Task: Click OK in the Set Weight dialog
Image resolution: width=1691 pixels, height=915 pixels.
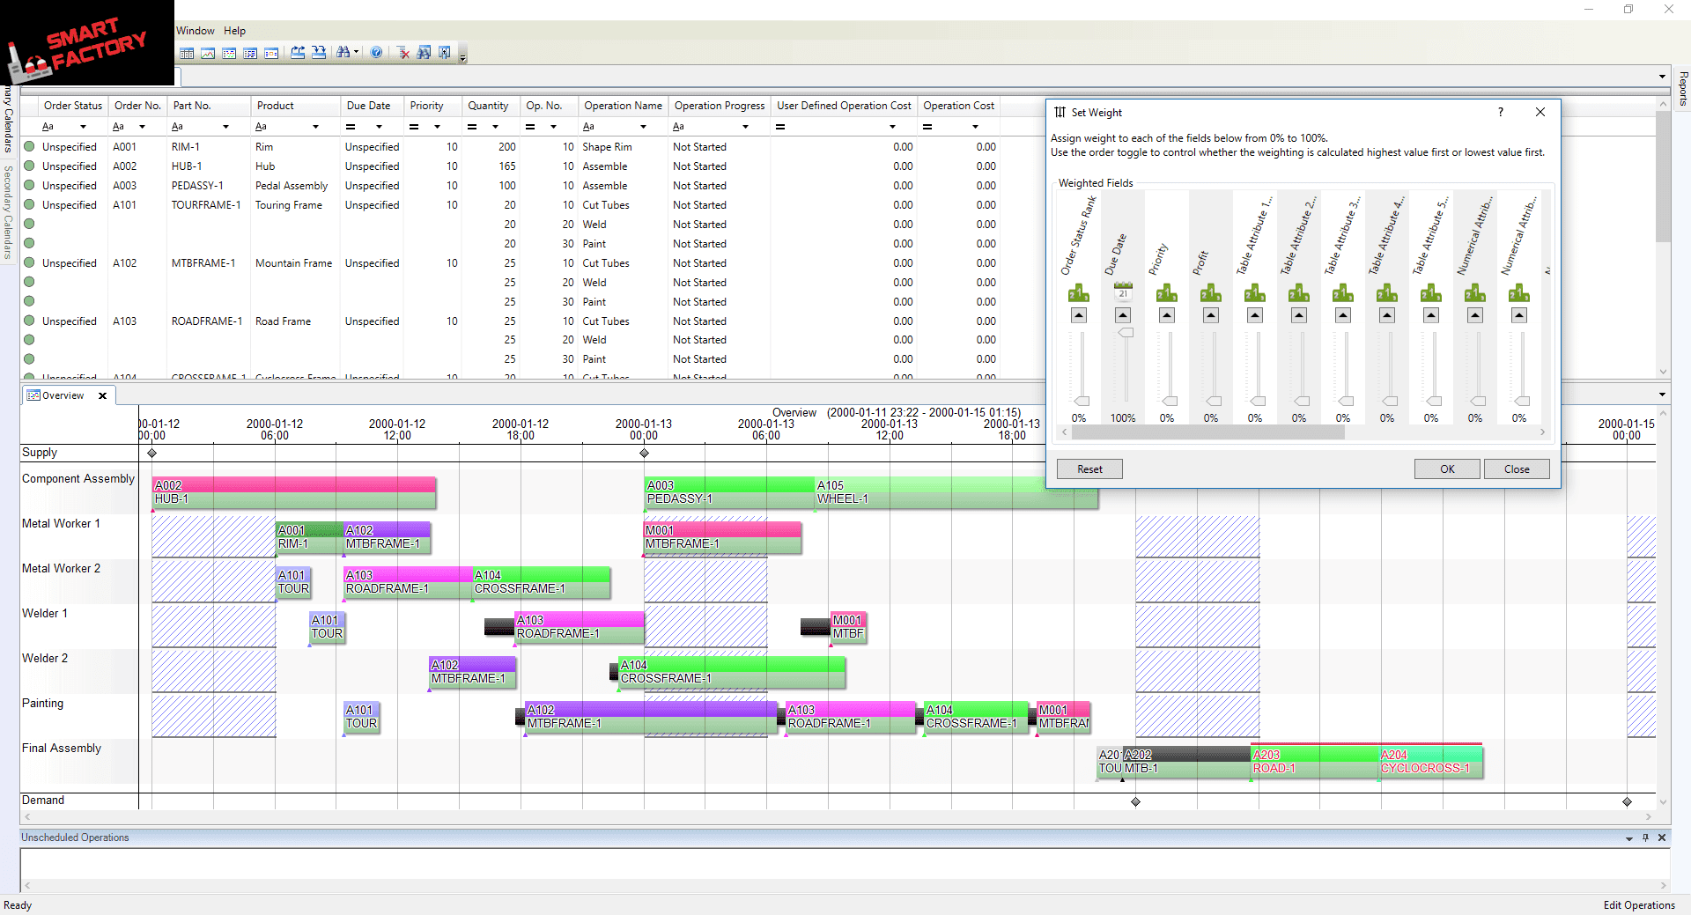Action: 1446,469
